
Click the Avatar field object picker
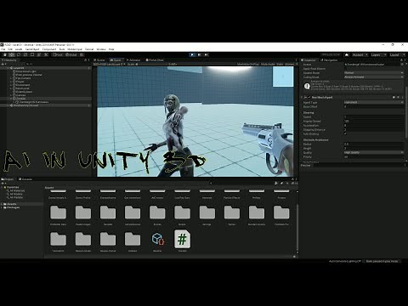click(x=402, y=65)
